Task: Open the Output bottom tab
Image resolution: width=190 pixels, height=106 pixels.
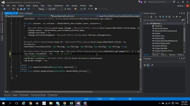Action: pyautogui.click(x=15, y=95)
